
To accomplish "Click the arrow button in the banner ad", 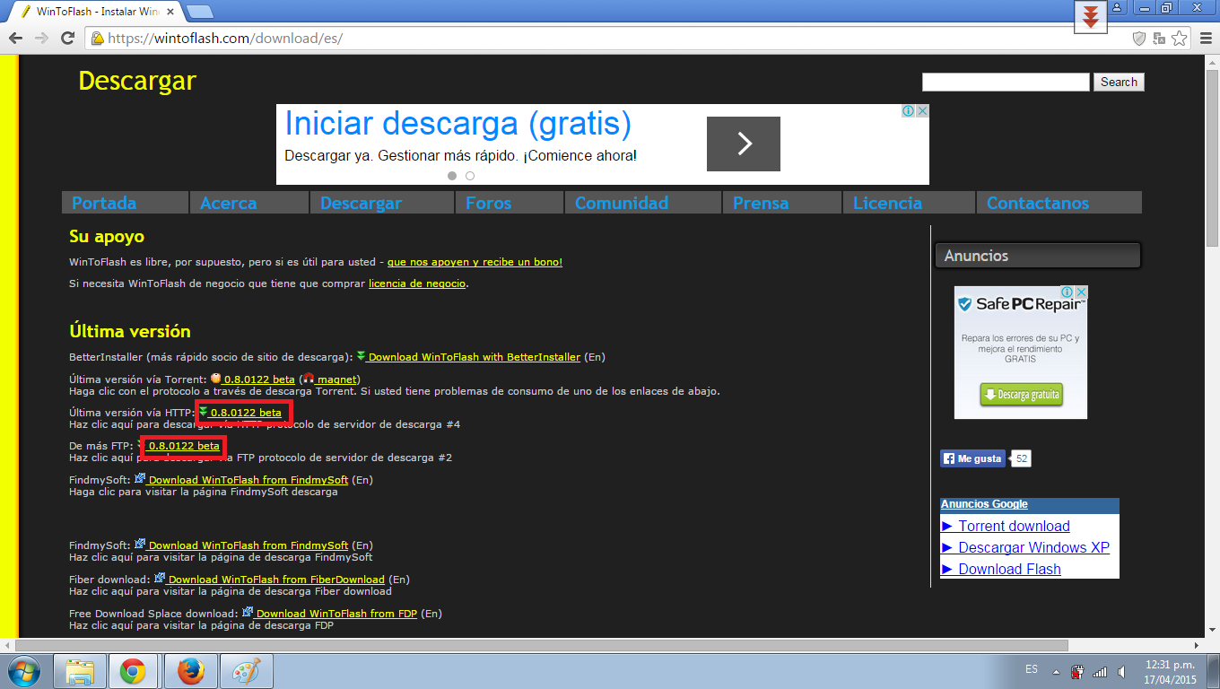I will click(744, 144).
